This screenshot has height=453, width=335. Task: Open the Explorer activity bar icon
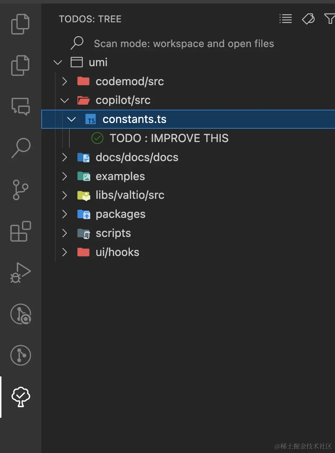point(20,24)
